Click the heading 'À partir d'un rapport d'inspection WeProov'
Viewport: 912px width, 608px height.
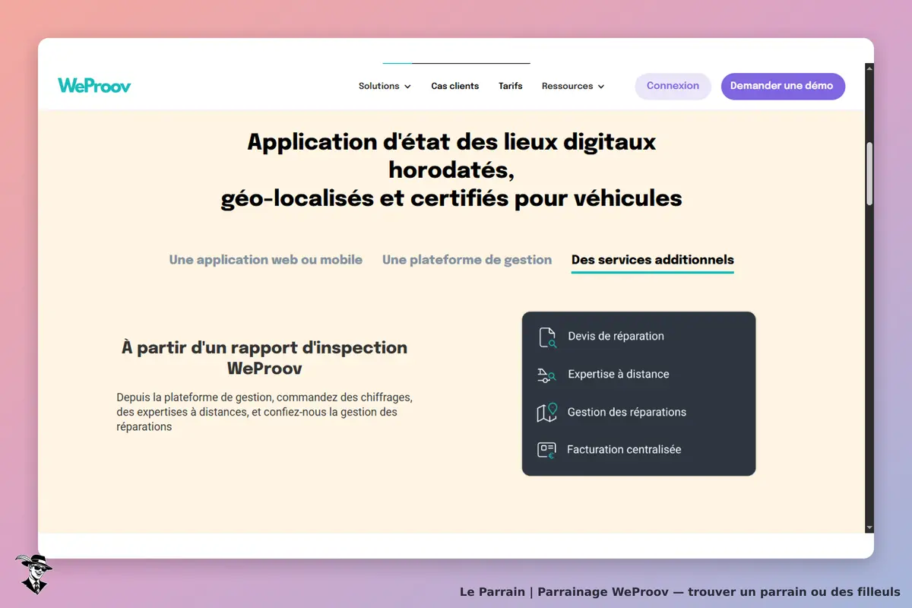pyautogui.click(x=264, y=358)
